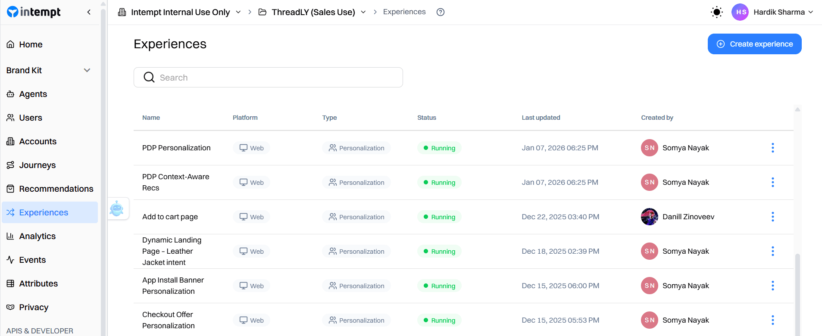Image resolution: width=822 pixels, height=336 pixels.
Task: Sort by the Last updated column header
Action: 541,118
